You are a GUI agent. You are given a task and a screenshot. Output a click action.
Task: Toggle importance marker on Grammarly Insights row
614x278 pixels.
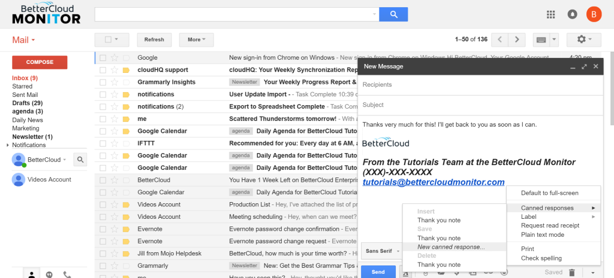tap(126, 83)
